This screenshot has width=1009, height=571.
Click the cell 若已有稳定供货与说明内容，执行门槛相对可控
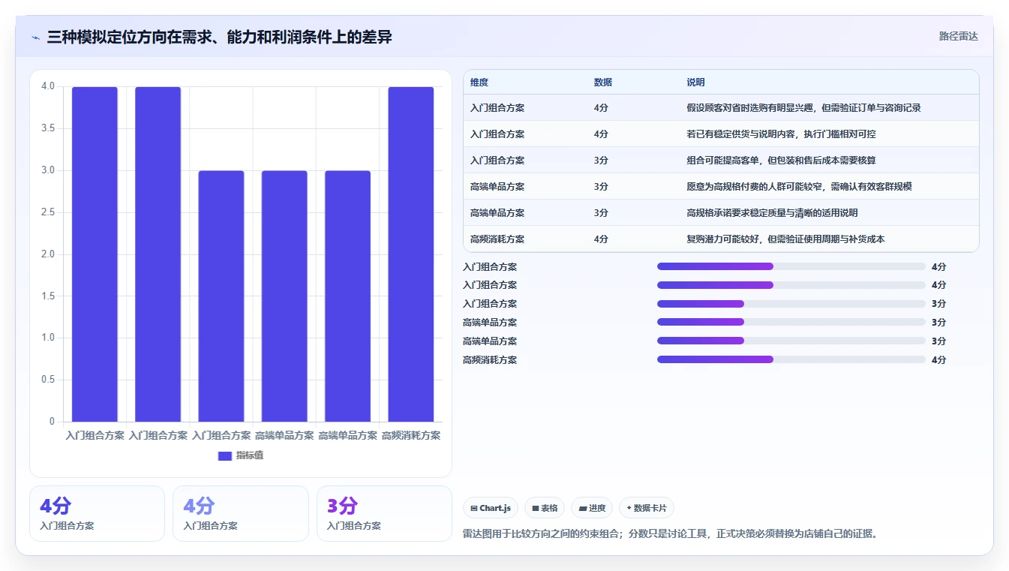click(x=781, y=134)
